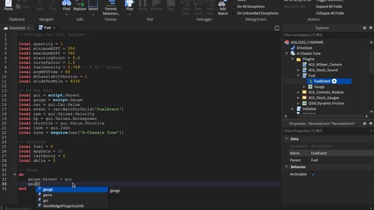
Task: Expand the AC6_Stock_Gauges node
Action: [298, 98]
